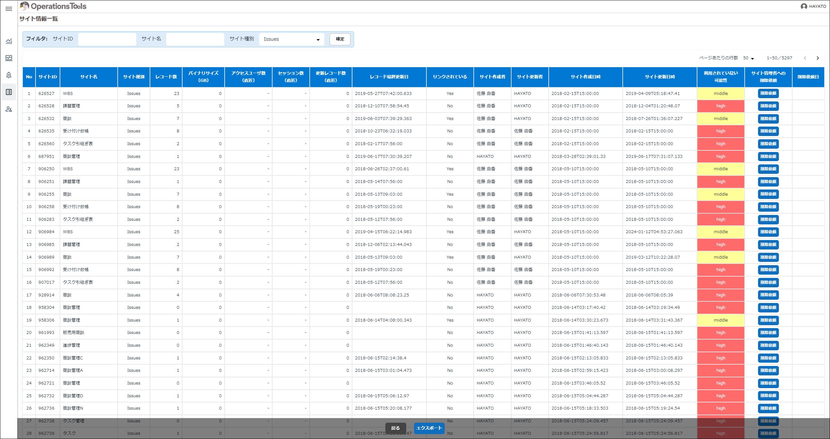This screenshot has height=439, width=830.
Task: Select site ID 928914
Action: 46,295
